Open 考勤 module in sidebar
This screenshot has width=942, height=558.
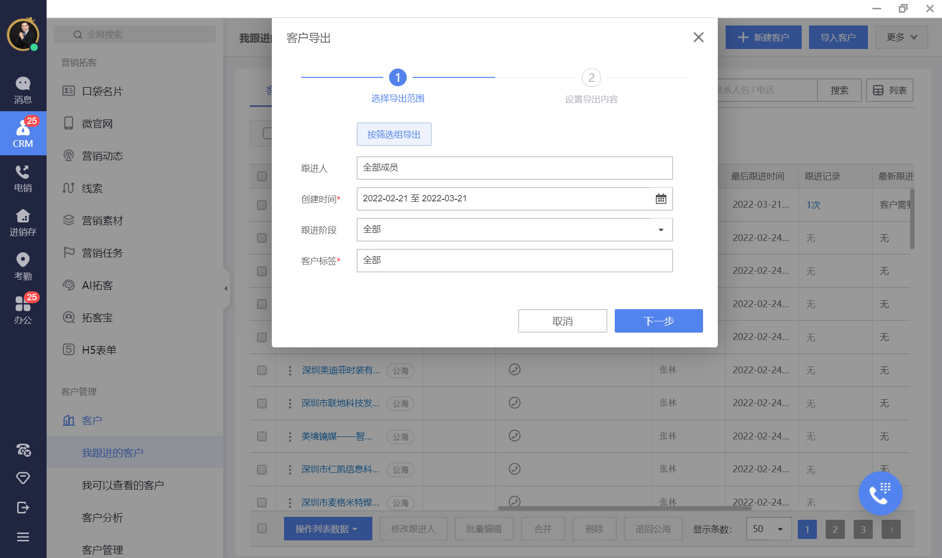(x=23, y=267)
